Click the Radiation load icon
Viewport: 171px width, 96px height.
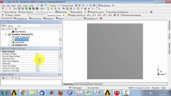tap(44, 18)
